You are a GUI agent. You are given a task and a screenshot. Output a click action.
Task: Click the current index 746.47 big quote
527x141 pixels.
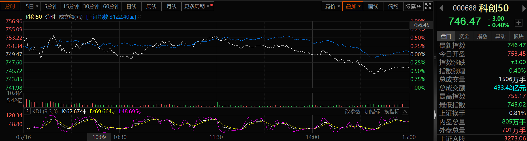[x=464, y=21]
